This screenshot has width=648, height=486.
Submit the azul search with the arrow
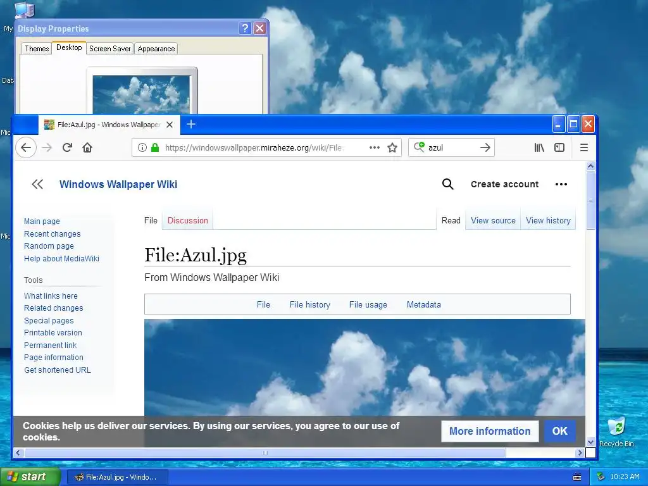pyautogui.click(x=485, y=147)
